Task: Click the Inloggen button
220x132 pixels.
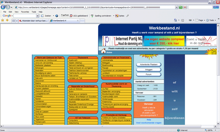Action: point(148,70)
